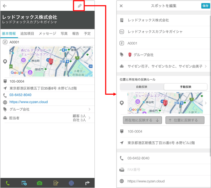Open the camera from the bottom bar
Image resolution: width=211 pixels, height=188 pixels.
coord(39,183)
